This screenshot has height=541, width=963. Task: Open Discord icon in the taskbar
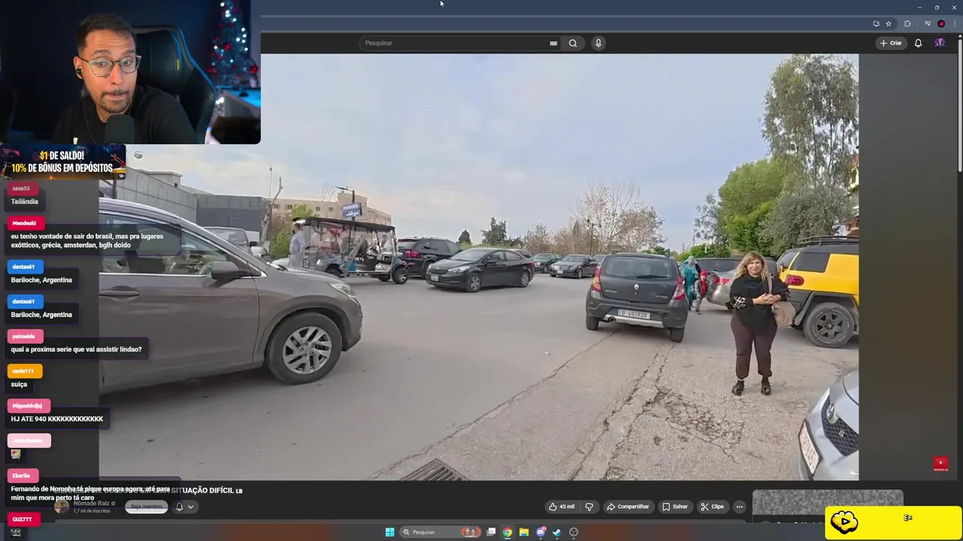[x=540, y=532]
